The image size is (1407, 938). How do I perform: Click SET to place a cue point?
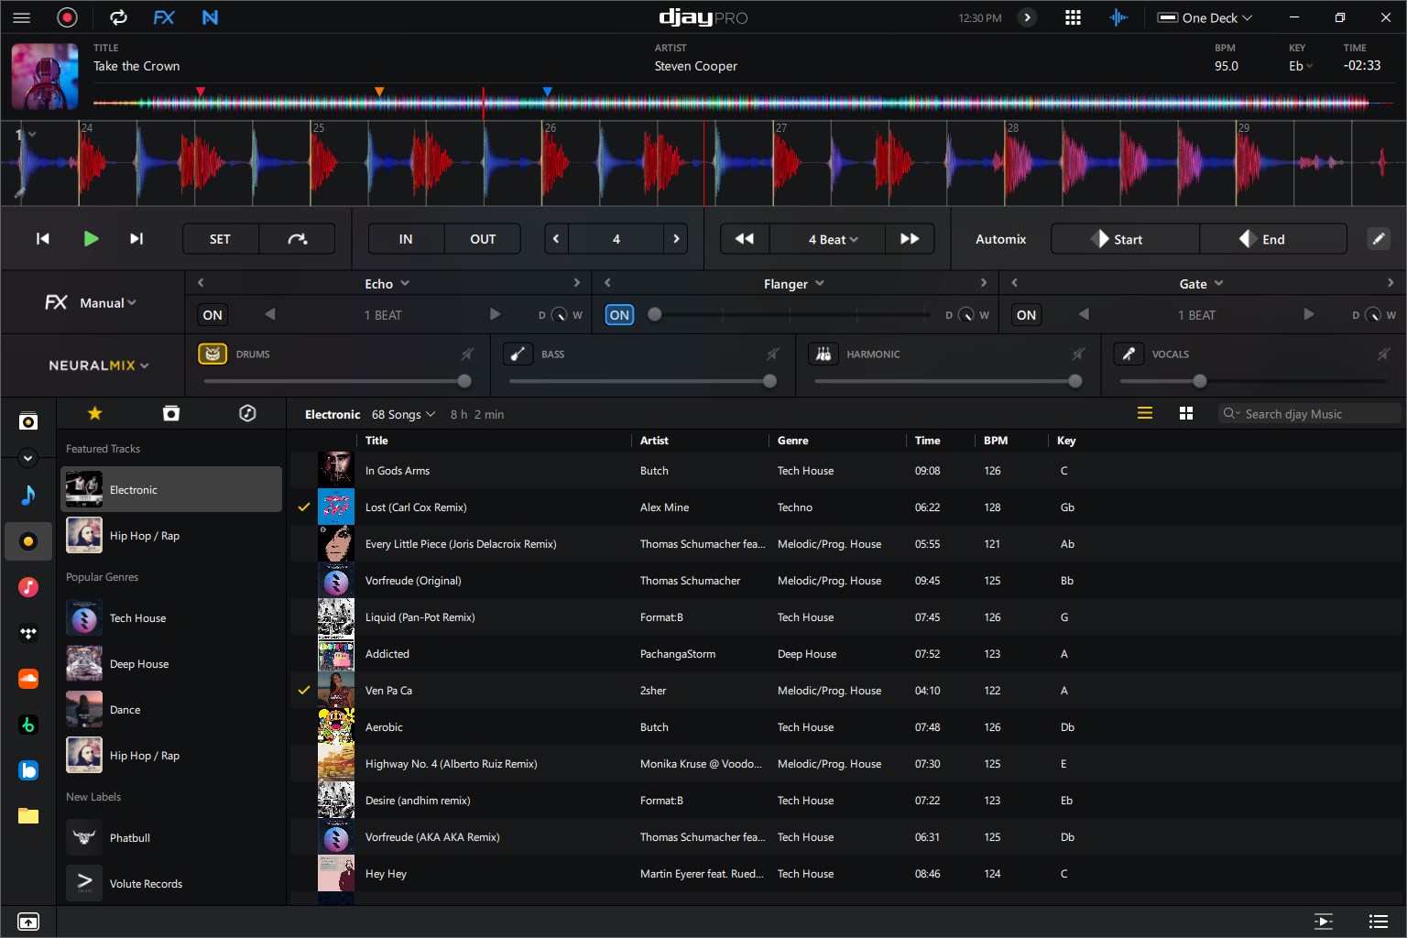(219, 238)
